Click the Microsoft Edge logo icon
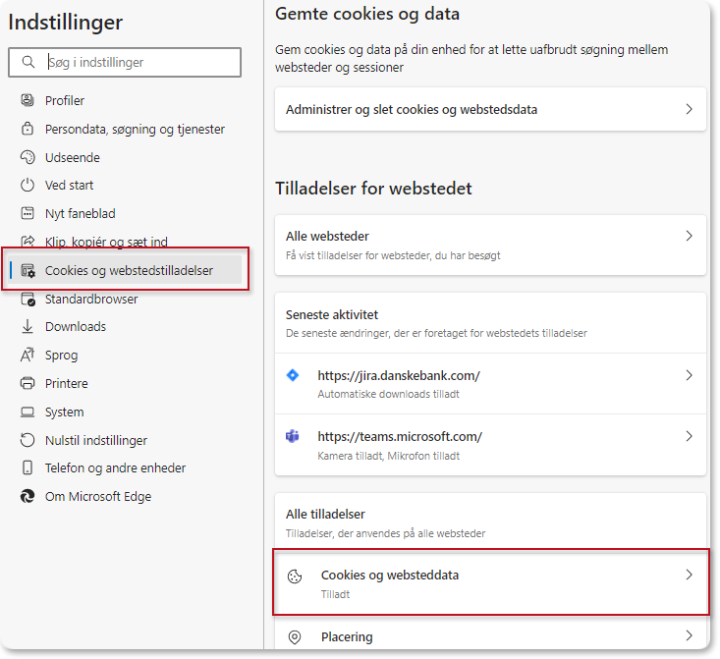The width and height of the screenshot is (720, 659). point(28,497)
